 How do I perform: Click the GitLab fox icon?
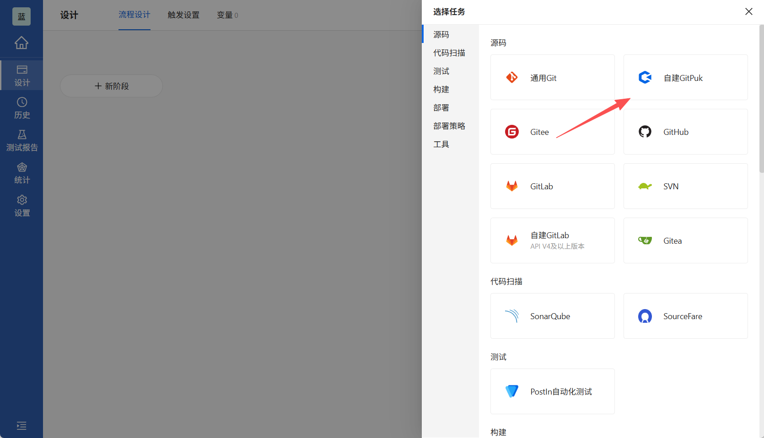[x=511, y=186]
